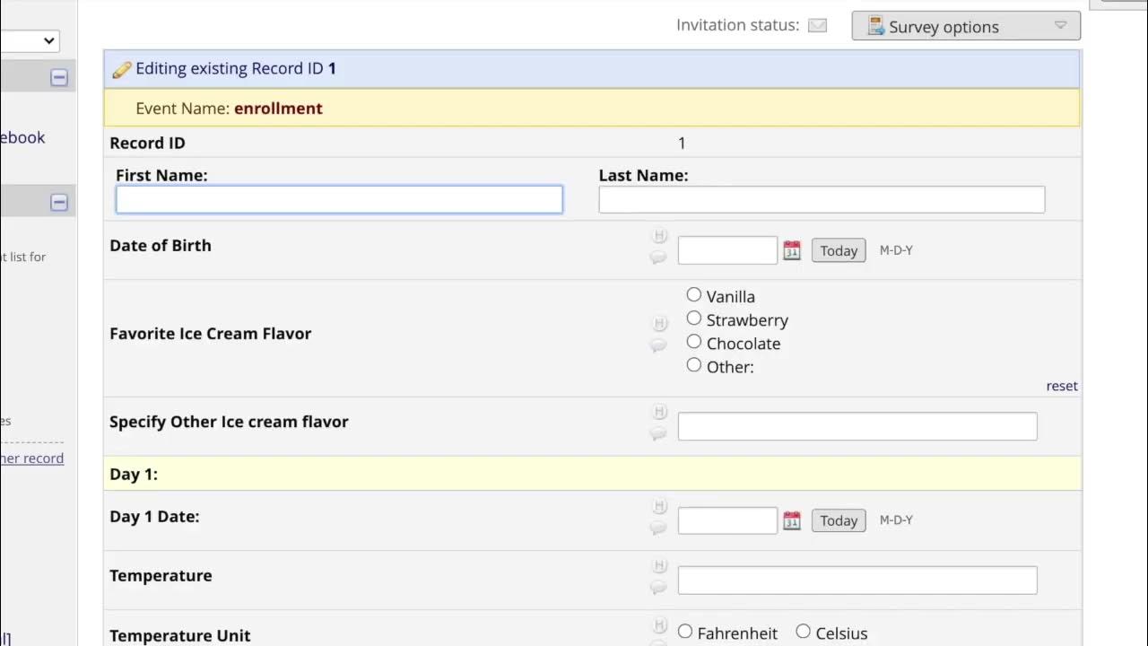Select the Vanilla radio option
Screen dimensions: 1148x646
click(693, 295)
